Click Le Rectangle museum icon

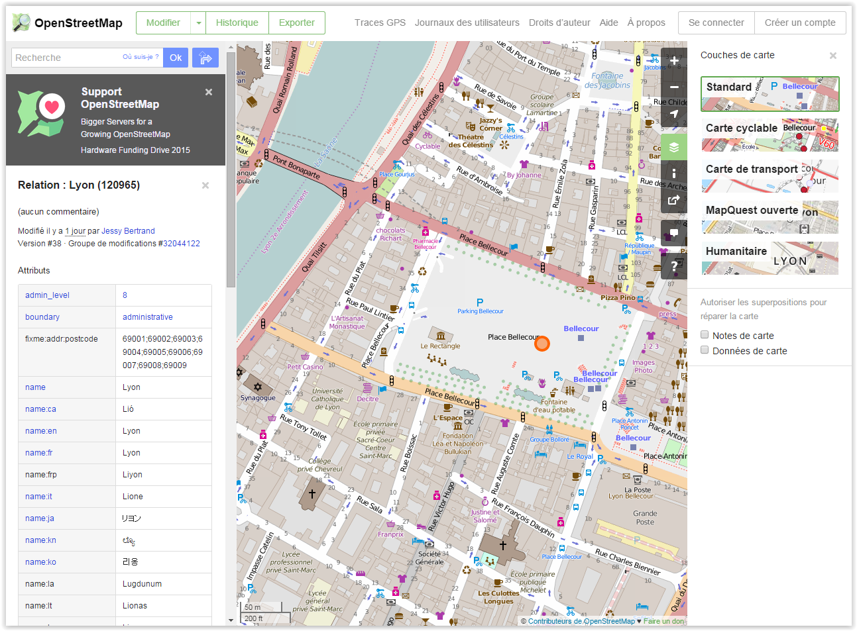pyautogui.click(x=441, y=336)
